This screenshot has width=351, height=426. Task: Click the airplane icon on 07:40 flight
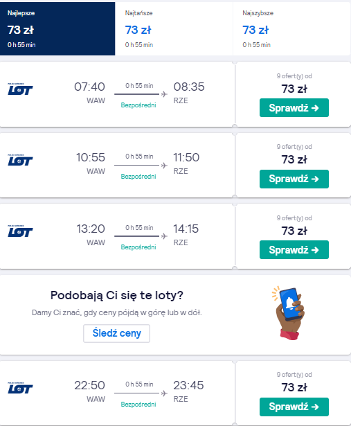pos(164,94)
